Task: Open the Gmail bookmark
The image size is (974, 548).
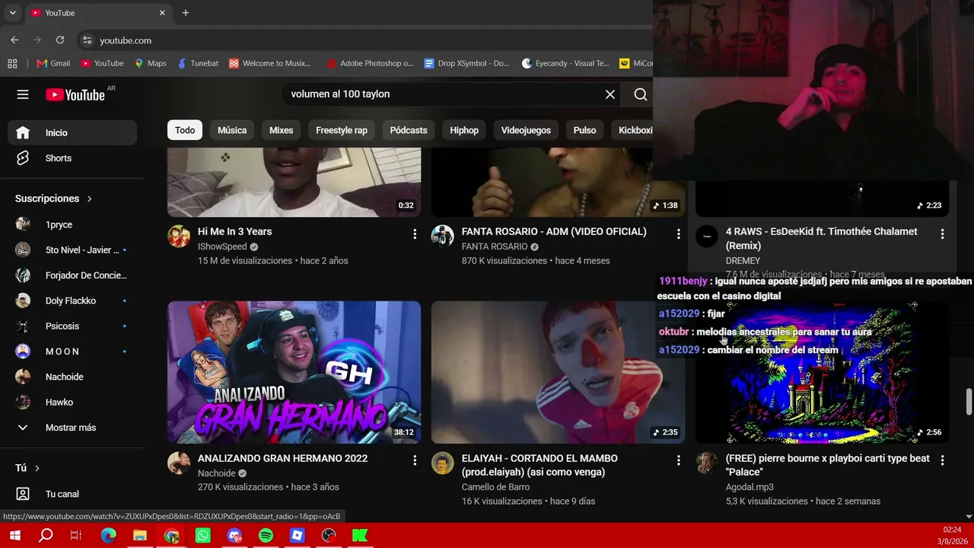Action: tap(53, 63)
